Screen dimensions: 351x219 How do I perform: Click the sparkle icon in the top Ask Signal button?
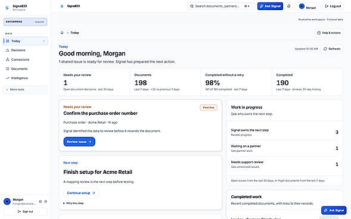point(261,7)
